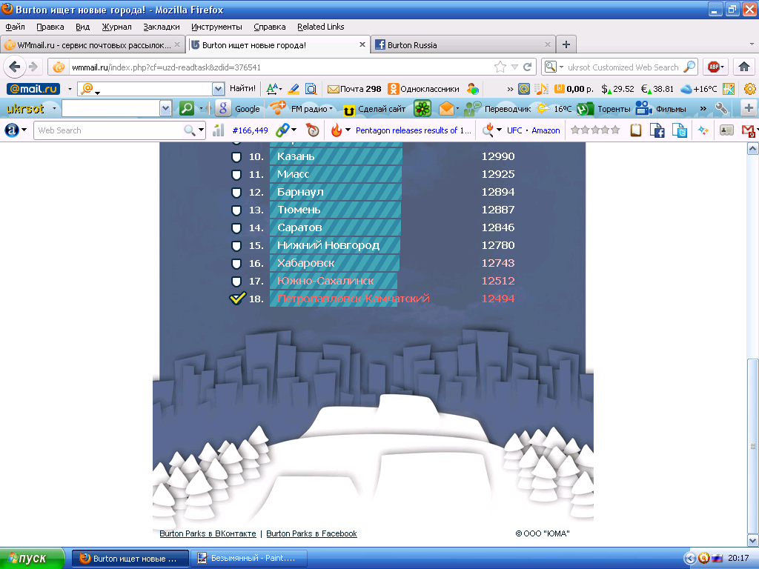Open the Firefox home page button
Image resolution: width=759 pixels, height=569 pixels.
(x=744, y=67)
